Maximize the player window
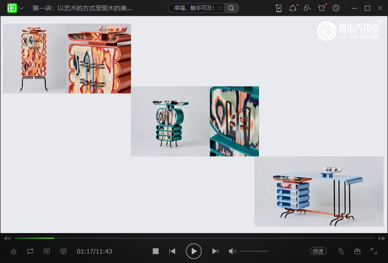Viewport: 388px width, 263px height. [367, 8]
